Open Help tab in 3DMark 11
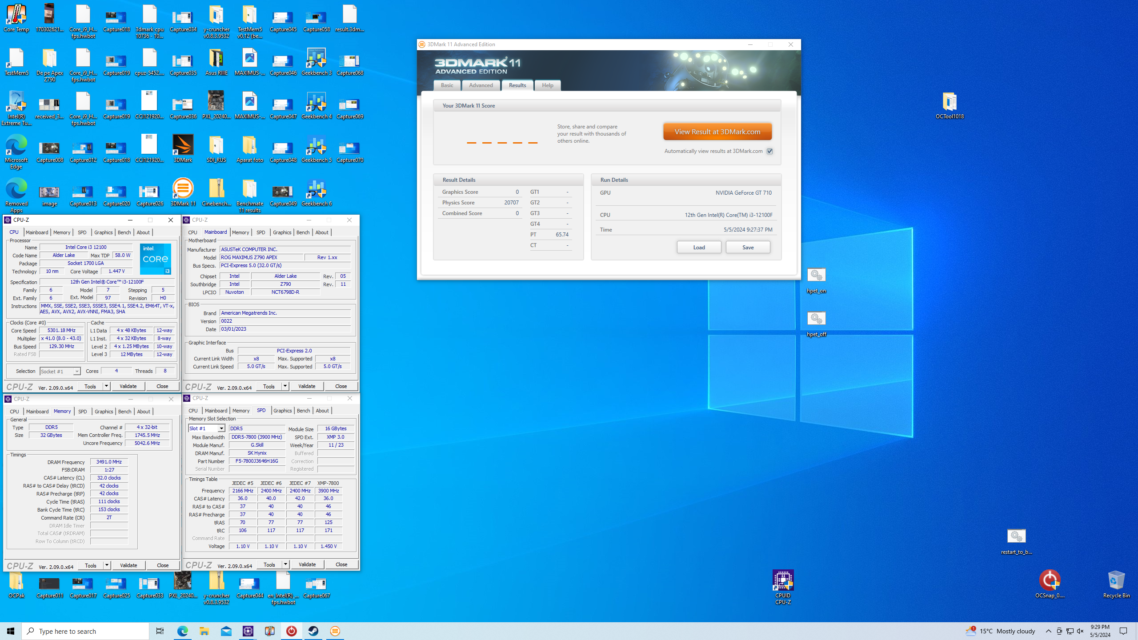This screenshot has width=1138, height=640. click(547, 85)
